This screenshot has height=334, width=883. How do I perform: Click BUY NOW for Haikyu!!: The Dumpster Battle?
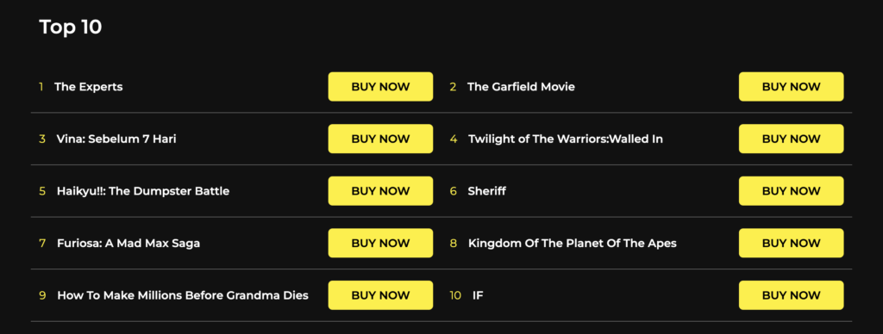coord(380,191)
